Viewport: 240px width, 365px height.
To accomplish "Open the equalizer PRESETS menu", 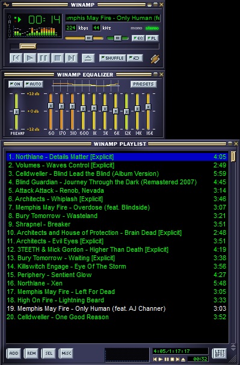I will [144, 84].
